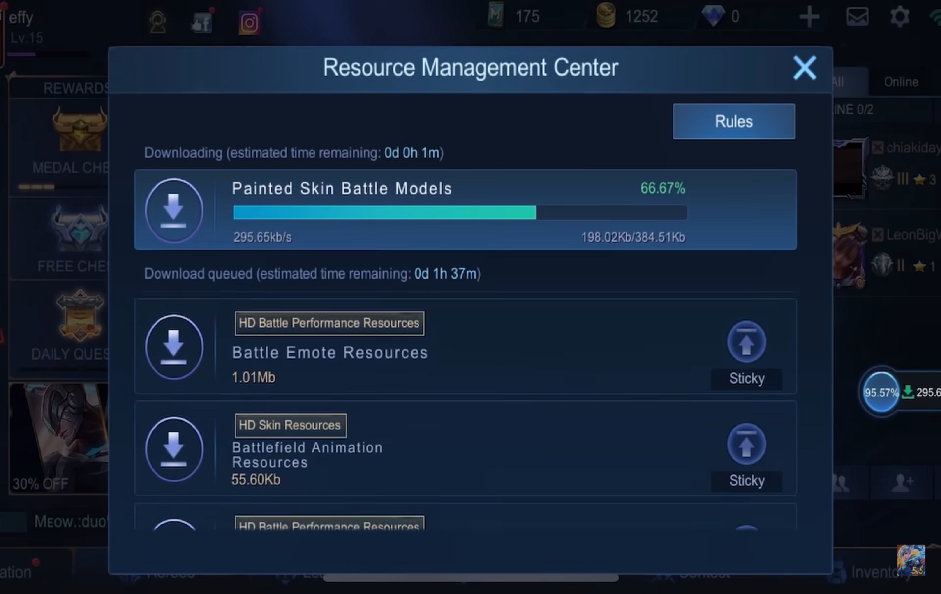Click the 198.02Kb/384.51Kb size text
941x594 pixels.
(x=633, y=237)
